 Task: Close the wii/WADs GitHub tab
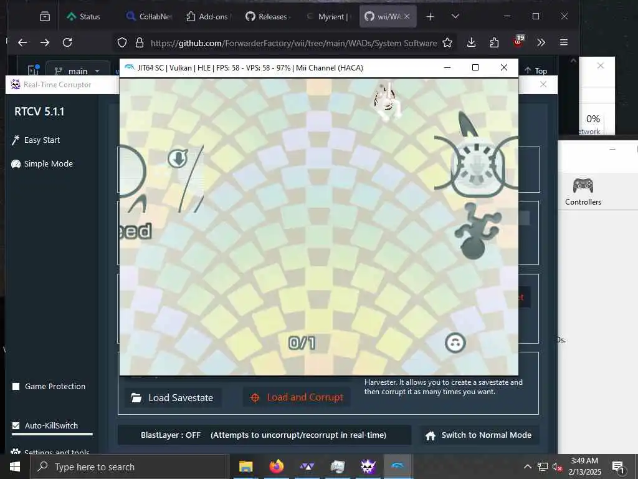coord(407,16)
